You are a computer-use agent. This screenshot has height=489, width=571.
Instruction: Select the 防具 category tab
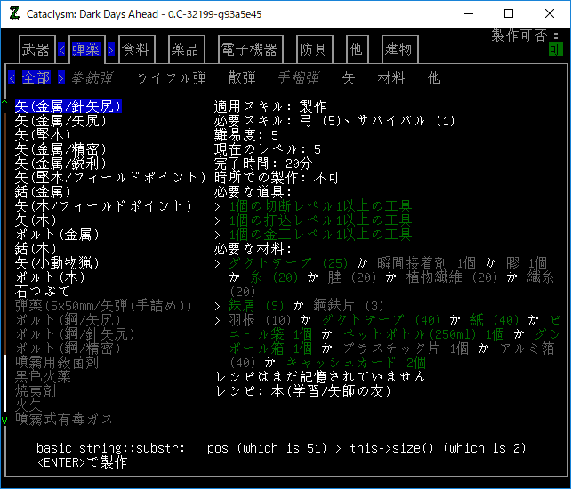pyautogui.click(x=313, y=50)
